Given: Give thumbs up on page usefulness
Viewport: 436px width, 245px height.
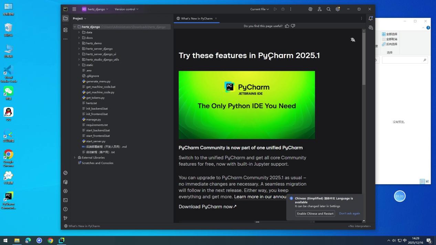Looking at the screenshot, I should (287, 26).
